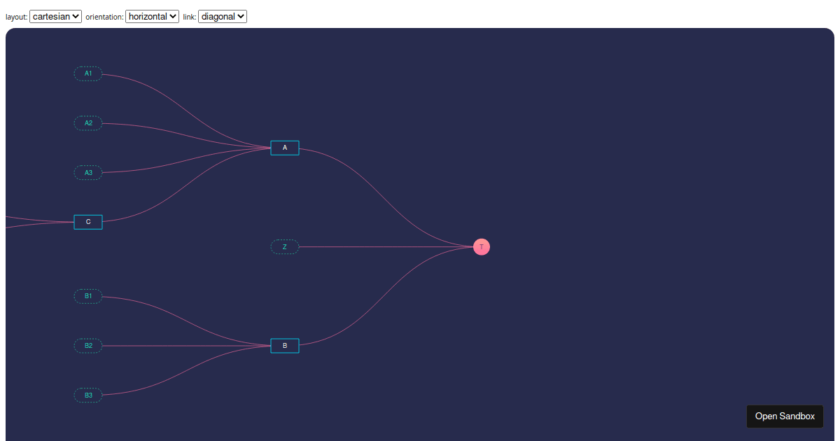Click the Open Sandbox button
840x441 pixels.
pos(785,416)
